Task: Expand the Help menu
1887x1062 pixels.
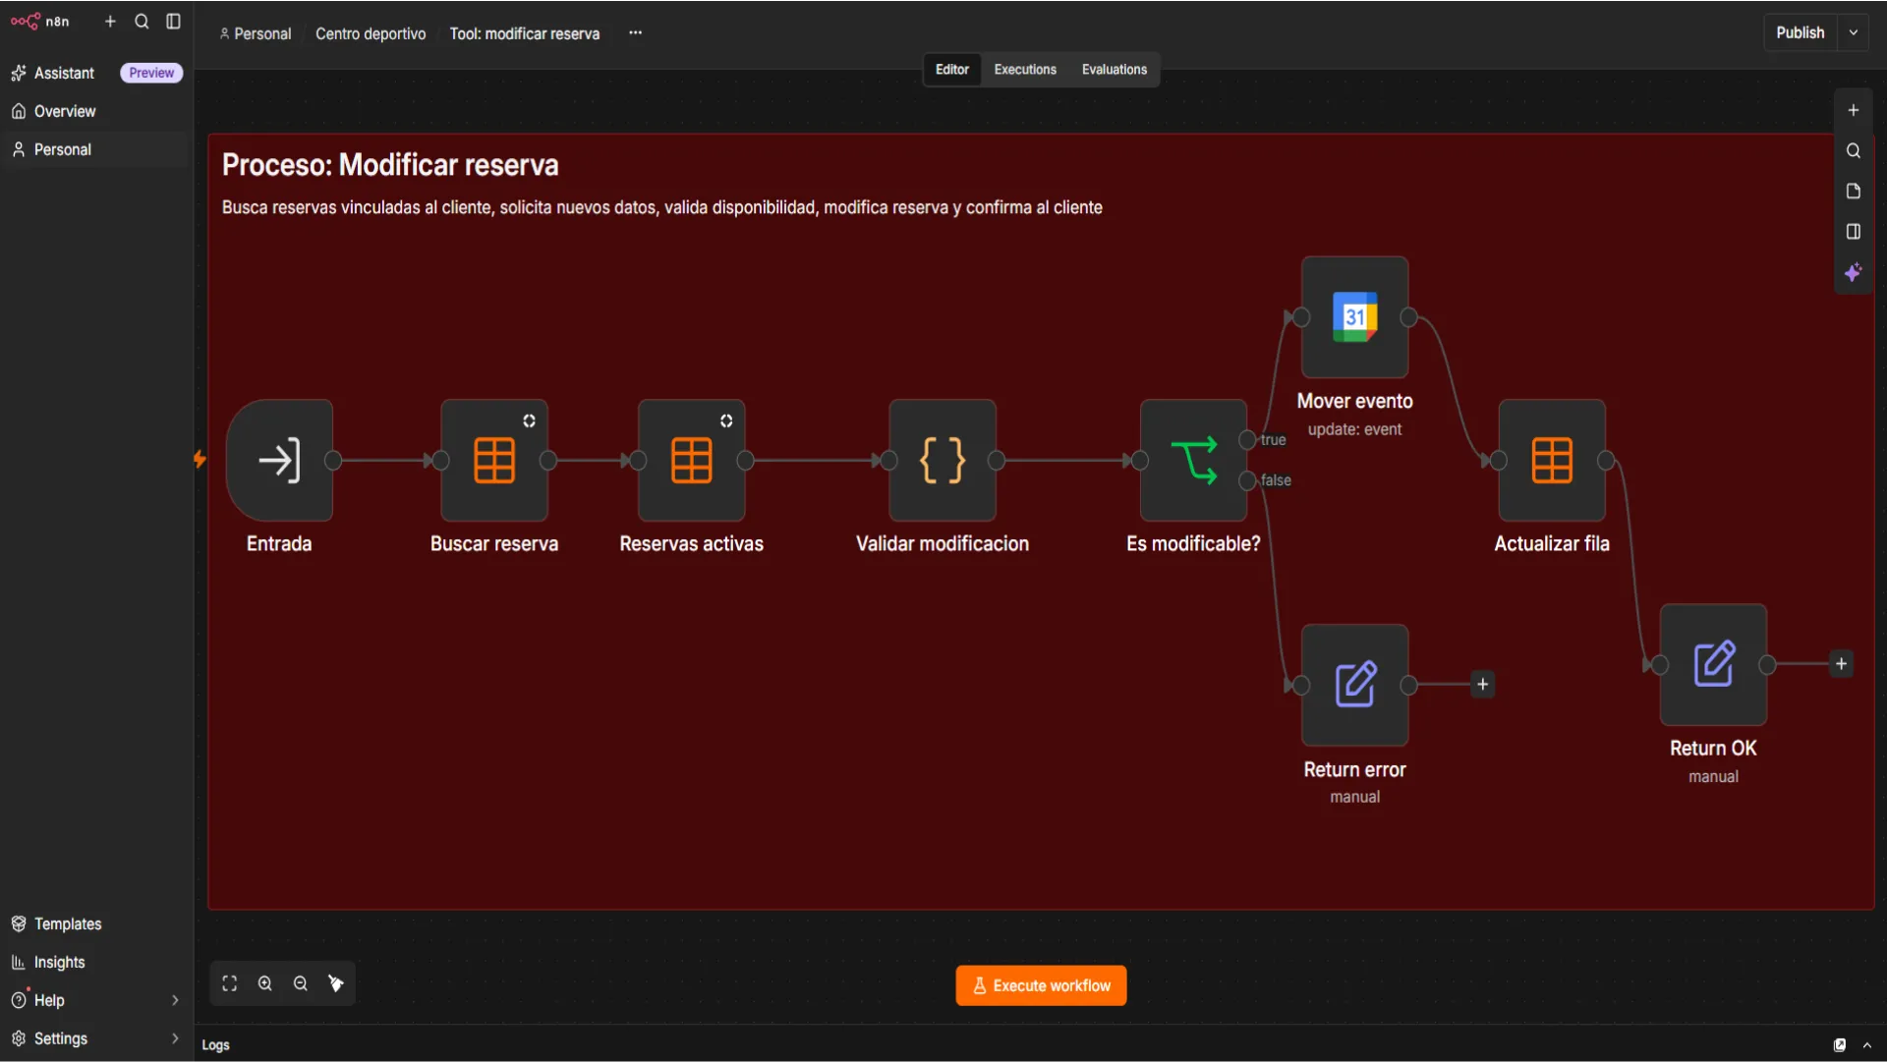Action: coord(96,1000)
